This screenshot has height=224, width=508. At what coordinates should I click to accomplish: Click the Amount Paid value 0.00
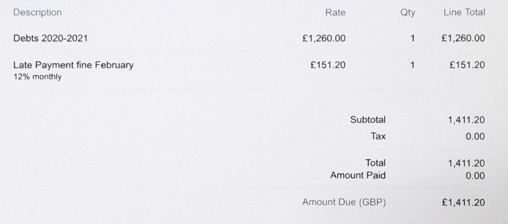click(x=475, y=176)
